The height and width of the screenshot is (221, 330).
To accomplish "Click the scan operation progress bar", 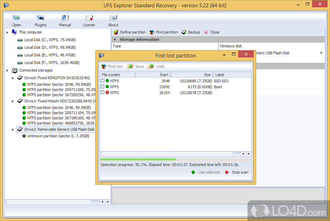I will point(176,159).
